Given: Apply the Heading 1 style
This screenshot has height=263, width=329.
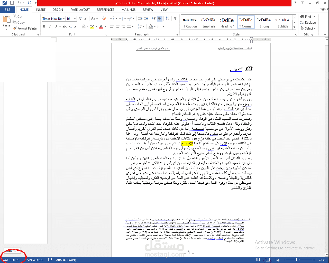Looking at the screenshot, I should pos(227,23).
